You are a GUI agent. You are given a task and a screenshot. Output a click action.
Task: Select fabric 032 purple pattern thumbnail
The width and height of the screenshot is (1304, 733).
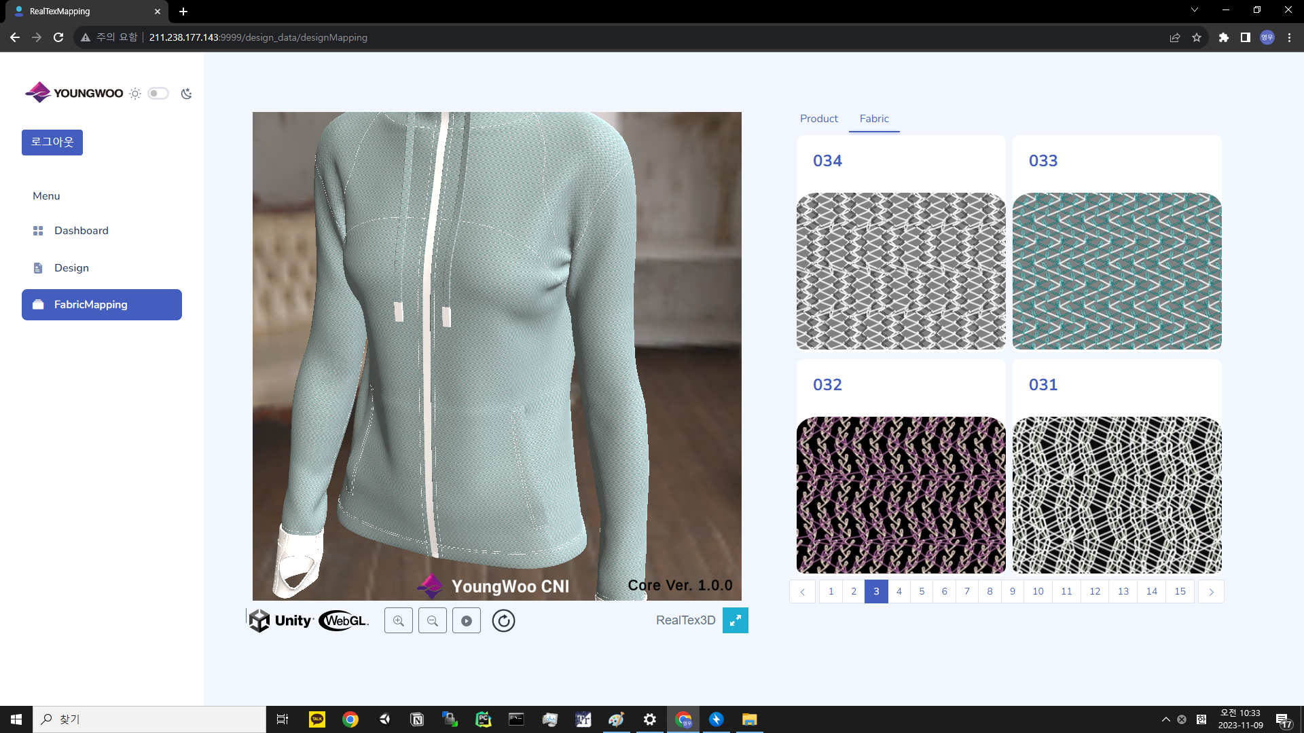pyautogui.click(x=901, y=495)
